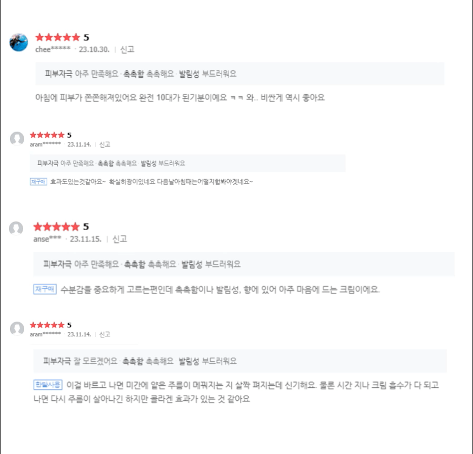Click star rating above the 한달사용 review
This screenshot has width=473, height=454.
tap(47, 325)
